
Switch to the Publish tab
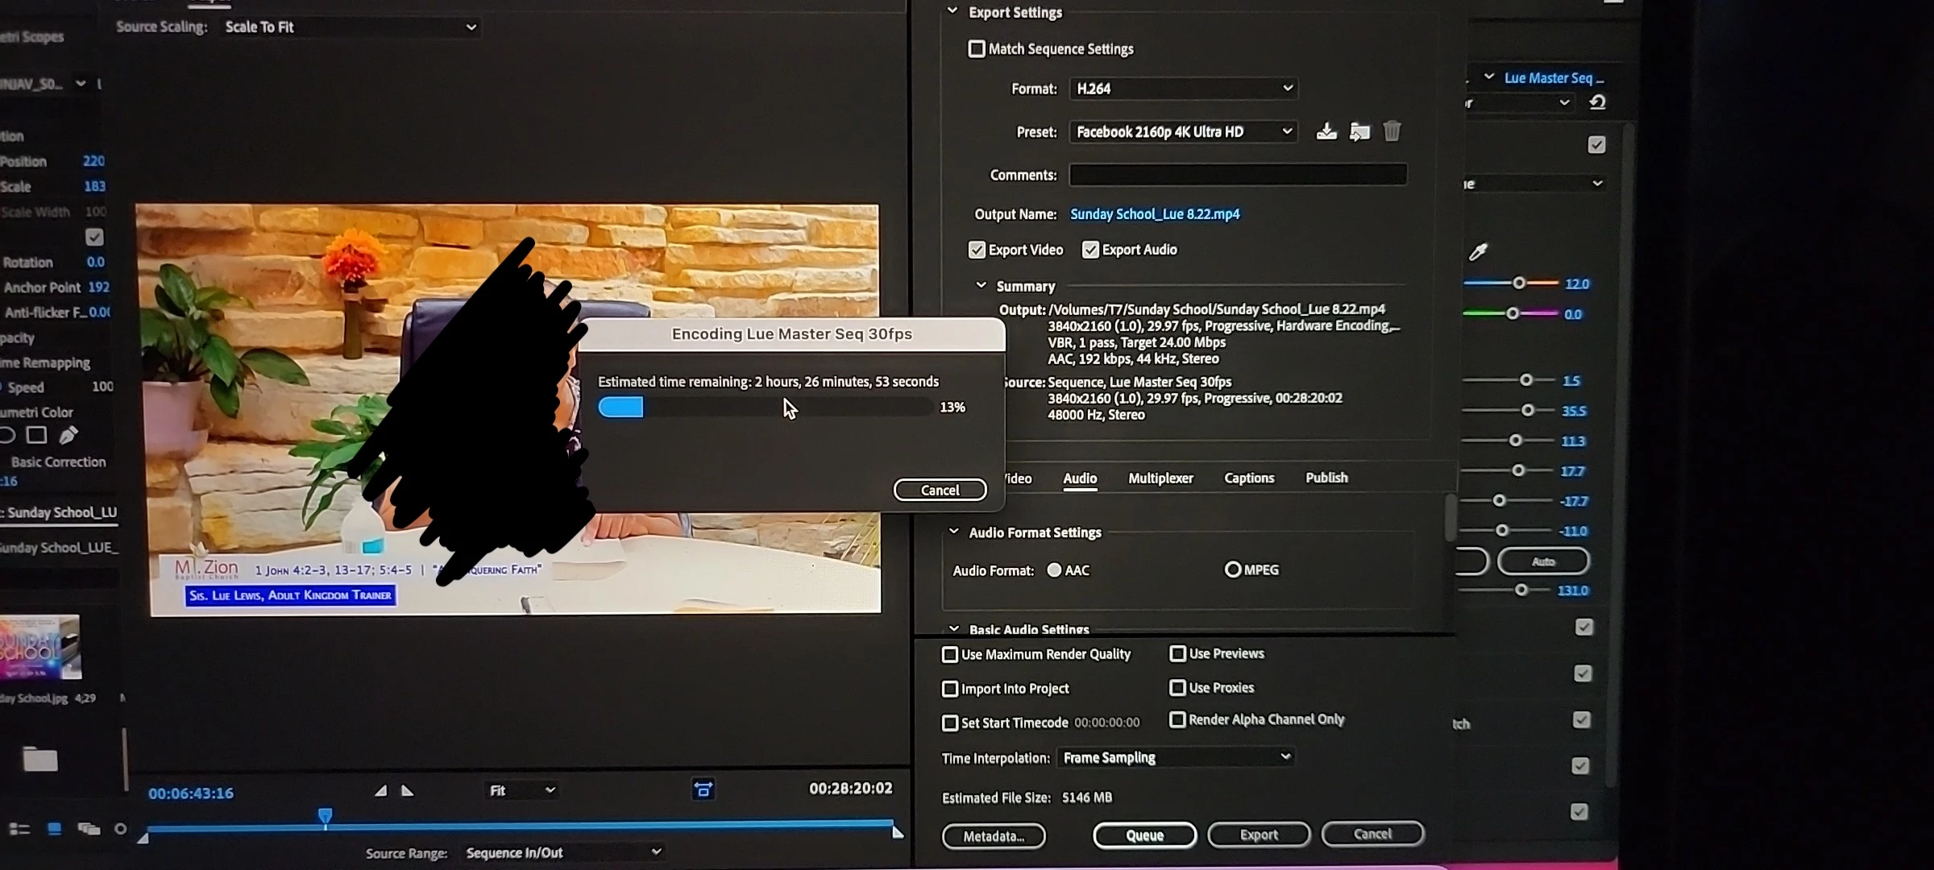(1326, 478)
